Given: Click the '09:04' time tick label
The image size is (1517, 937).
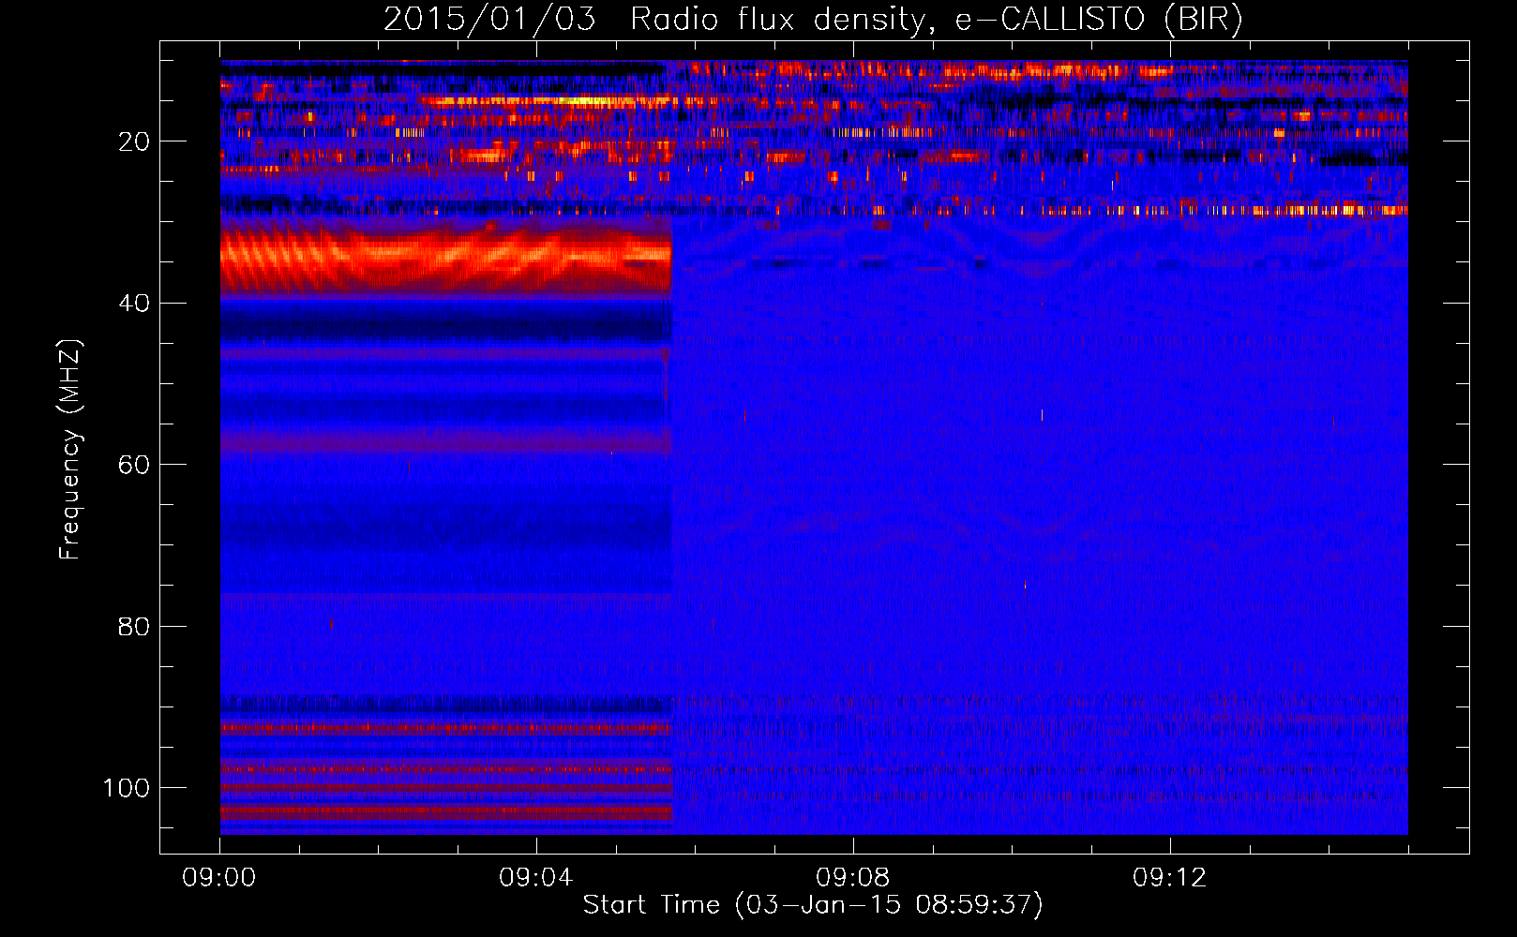Looking at the screenshot, I should pyautogui.click(x=536, y=878).
